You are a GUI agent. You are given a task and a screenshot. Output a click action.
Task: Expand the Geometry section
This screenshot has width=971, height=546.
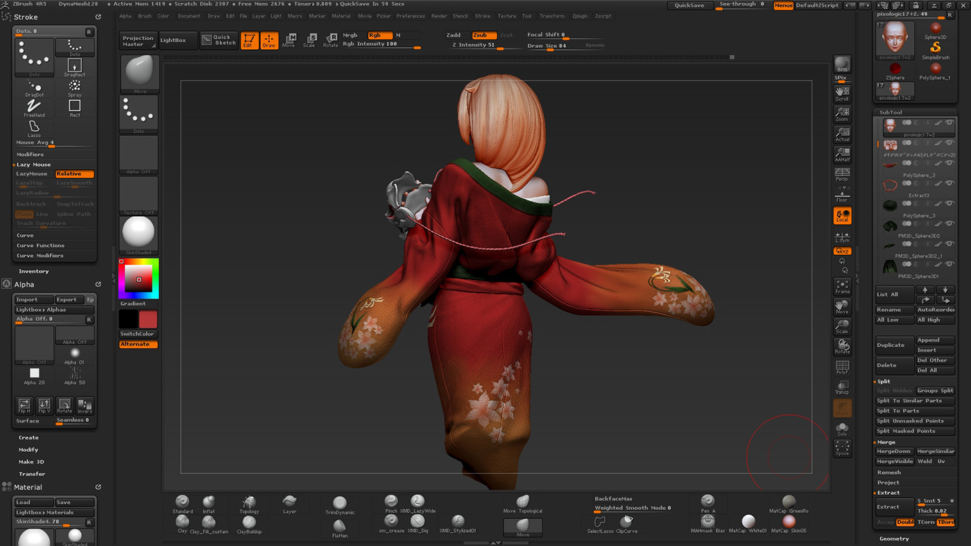tap(894, 538)
